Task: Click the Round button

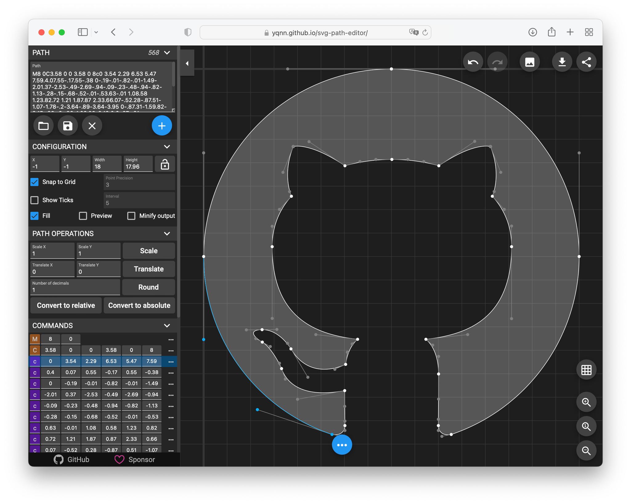Action: (149, 287)
